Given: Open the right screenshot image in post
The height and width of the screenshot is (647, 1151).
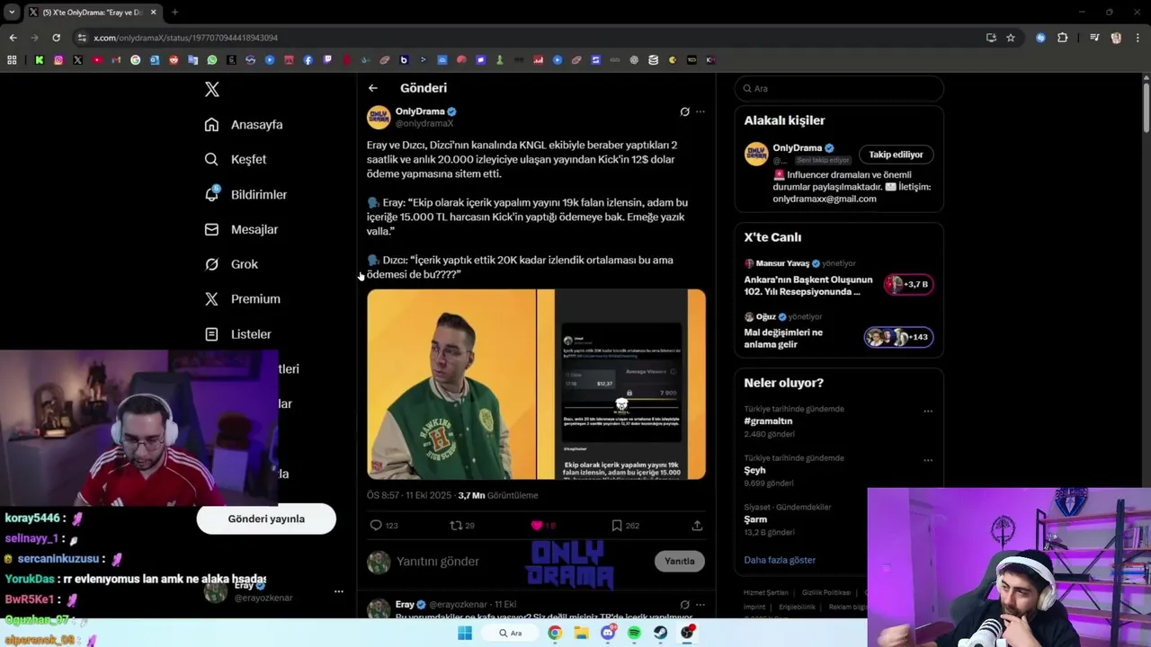Looking at the screenshot, I should tap(621, 385).
